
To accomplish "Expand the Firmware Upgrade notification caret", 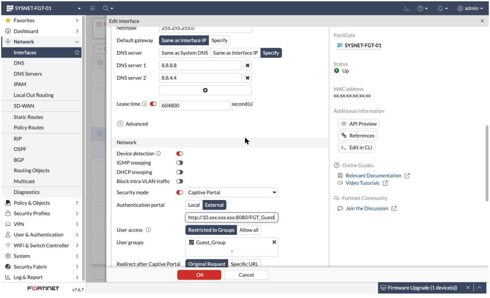I will point(480,288).
